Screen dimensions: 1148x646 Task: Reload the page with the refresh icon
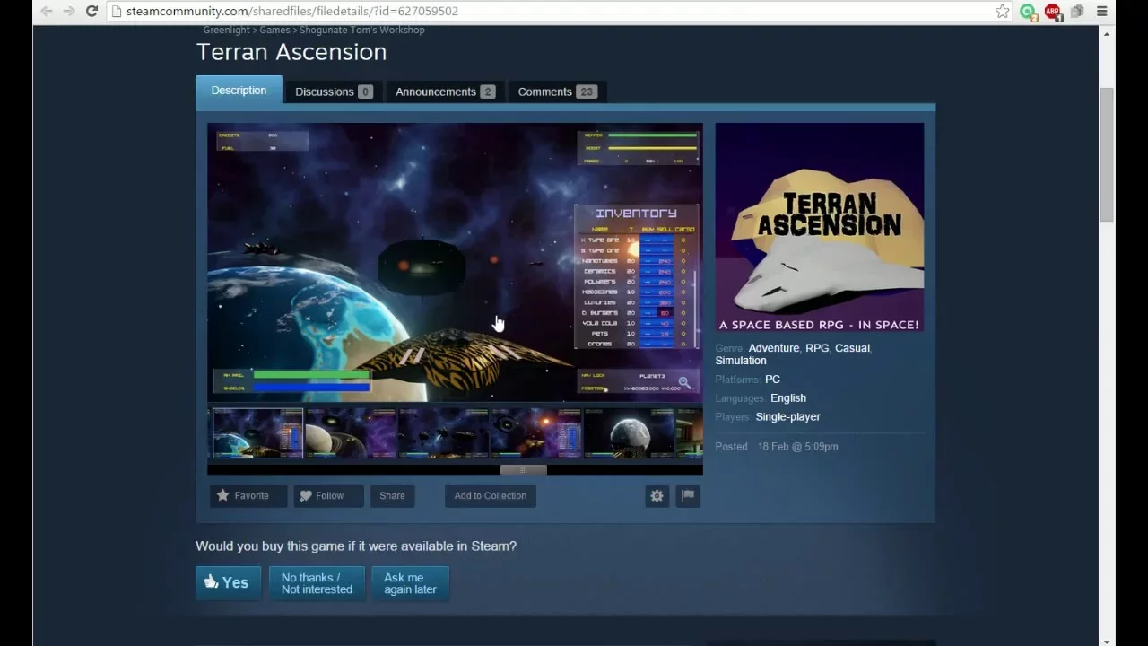pos(91,11)
